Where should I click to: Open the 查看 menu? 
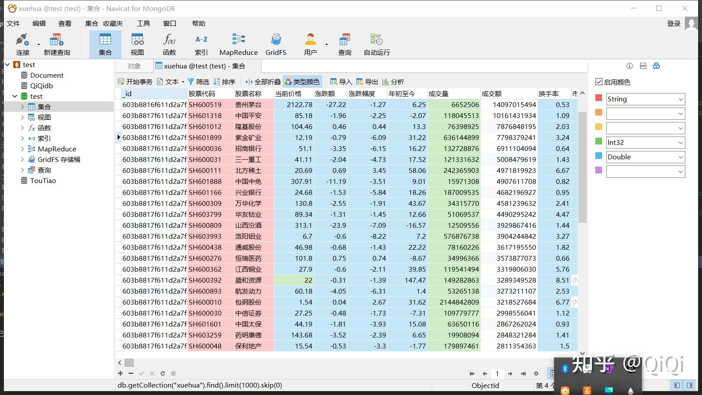click(65, 24)
